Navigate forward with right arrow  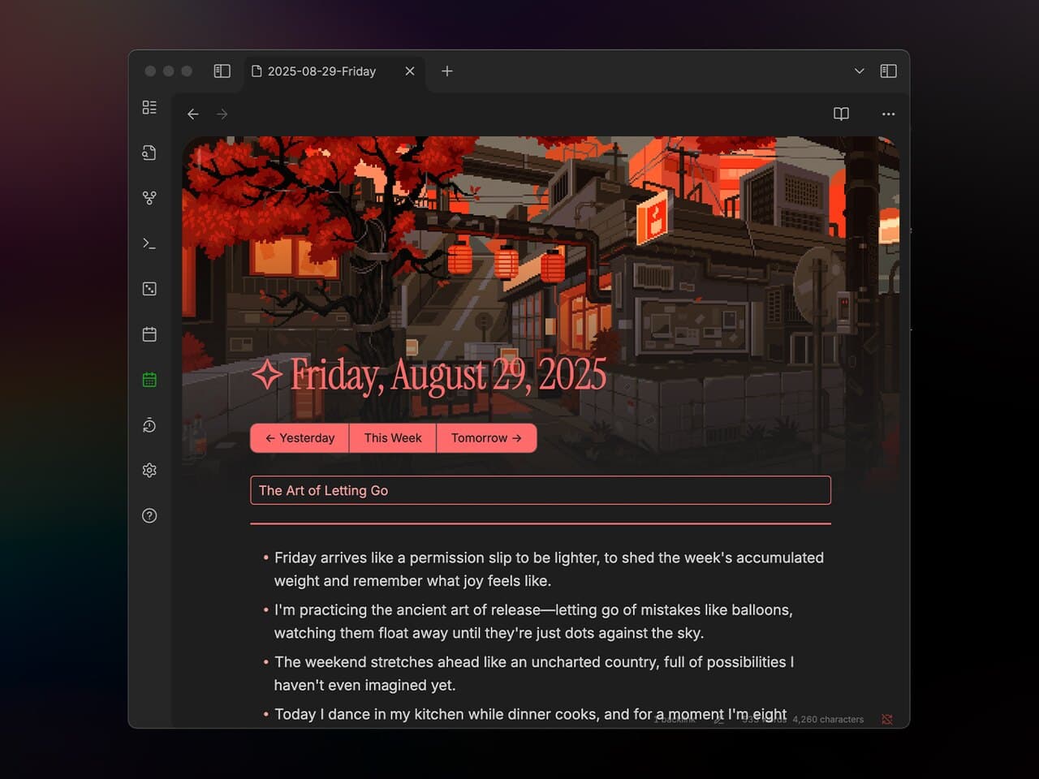[222, 114]
